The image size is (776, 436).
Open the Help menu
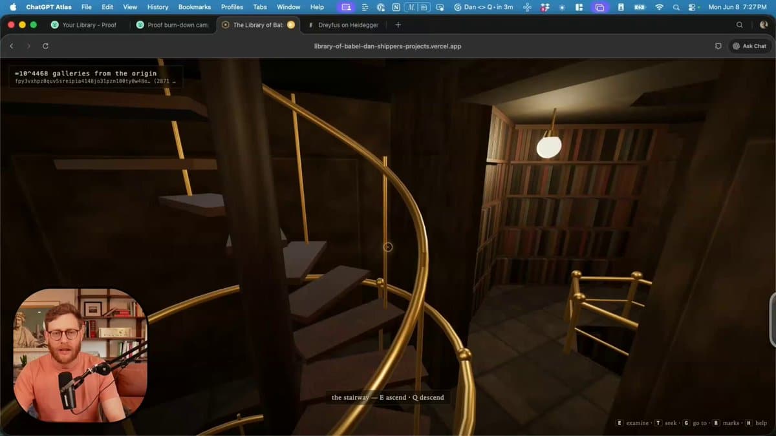click(317, 7)
